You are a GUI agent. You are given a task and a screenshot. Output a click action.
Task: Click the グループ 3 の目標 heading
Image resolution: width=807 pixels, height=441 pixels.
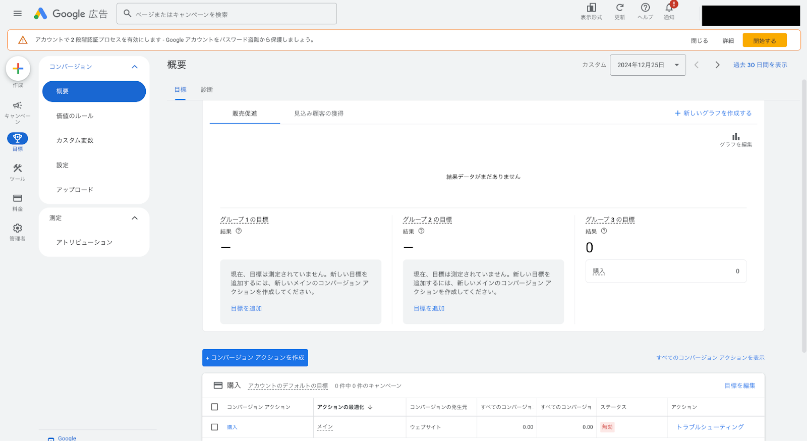click(610, 220)
